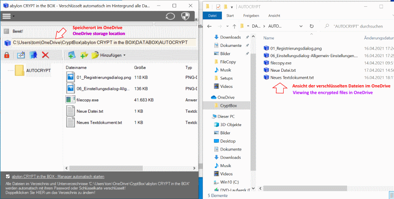Open FileCopy folder in Explorer sidebar

[228, 62]
